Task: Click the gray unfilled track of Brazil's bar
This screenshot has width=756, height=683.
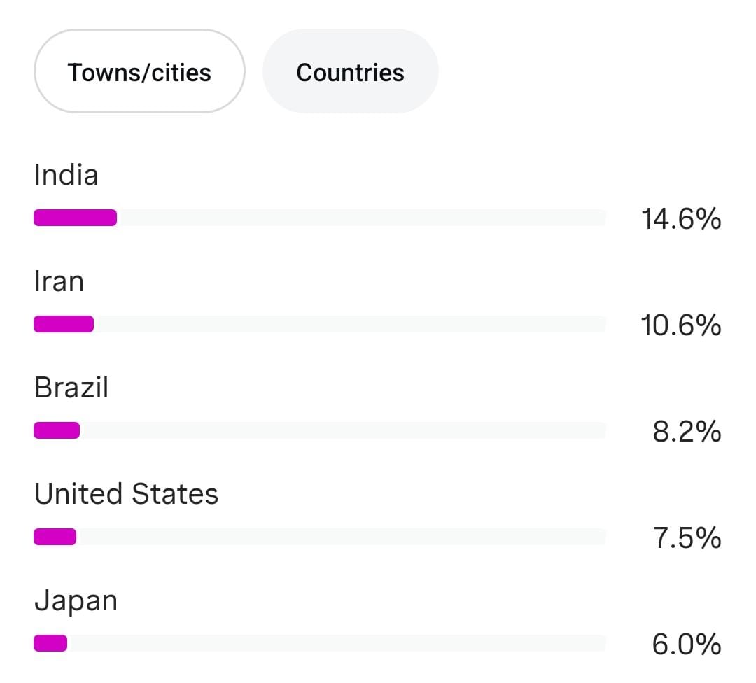Action: pos(343,430)
